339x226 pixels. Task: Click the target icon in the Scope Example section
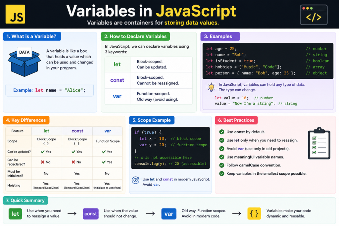[x=135, y=180]
